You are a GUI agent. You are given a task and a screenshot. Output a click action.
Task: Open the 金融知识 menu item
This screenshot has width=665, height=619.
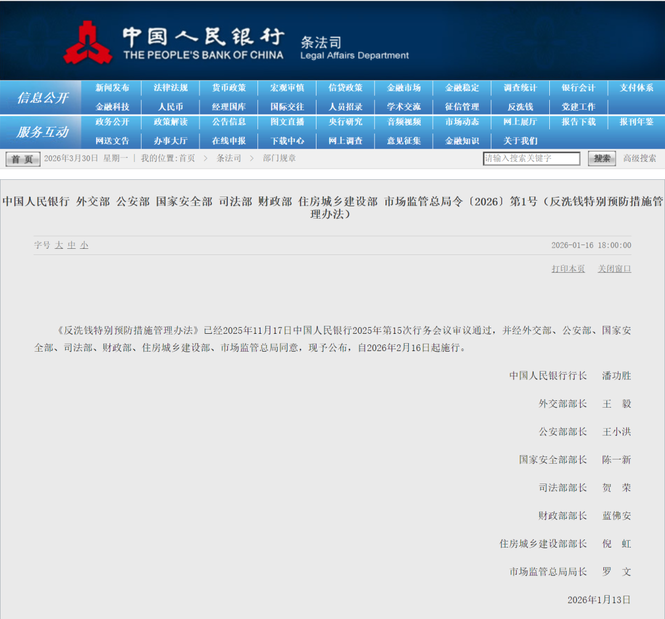click(462, 141)
